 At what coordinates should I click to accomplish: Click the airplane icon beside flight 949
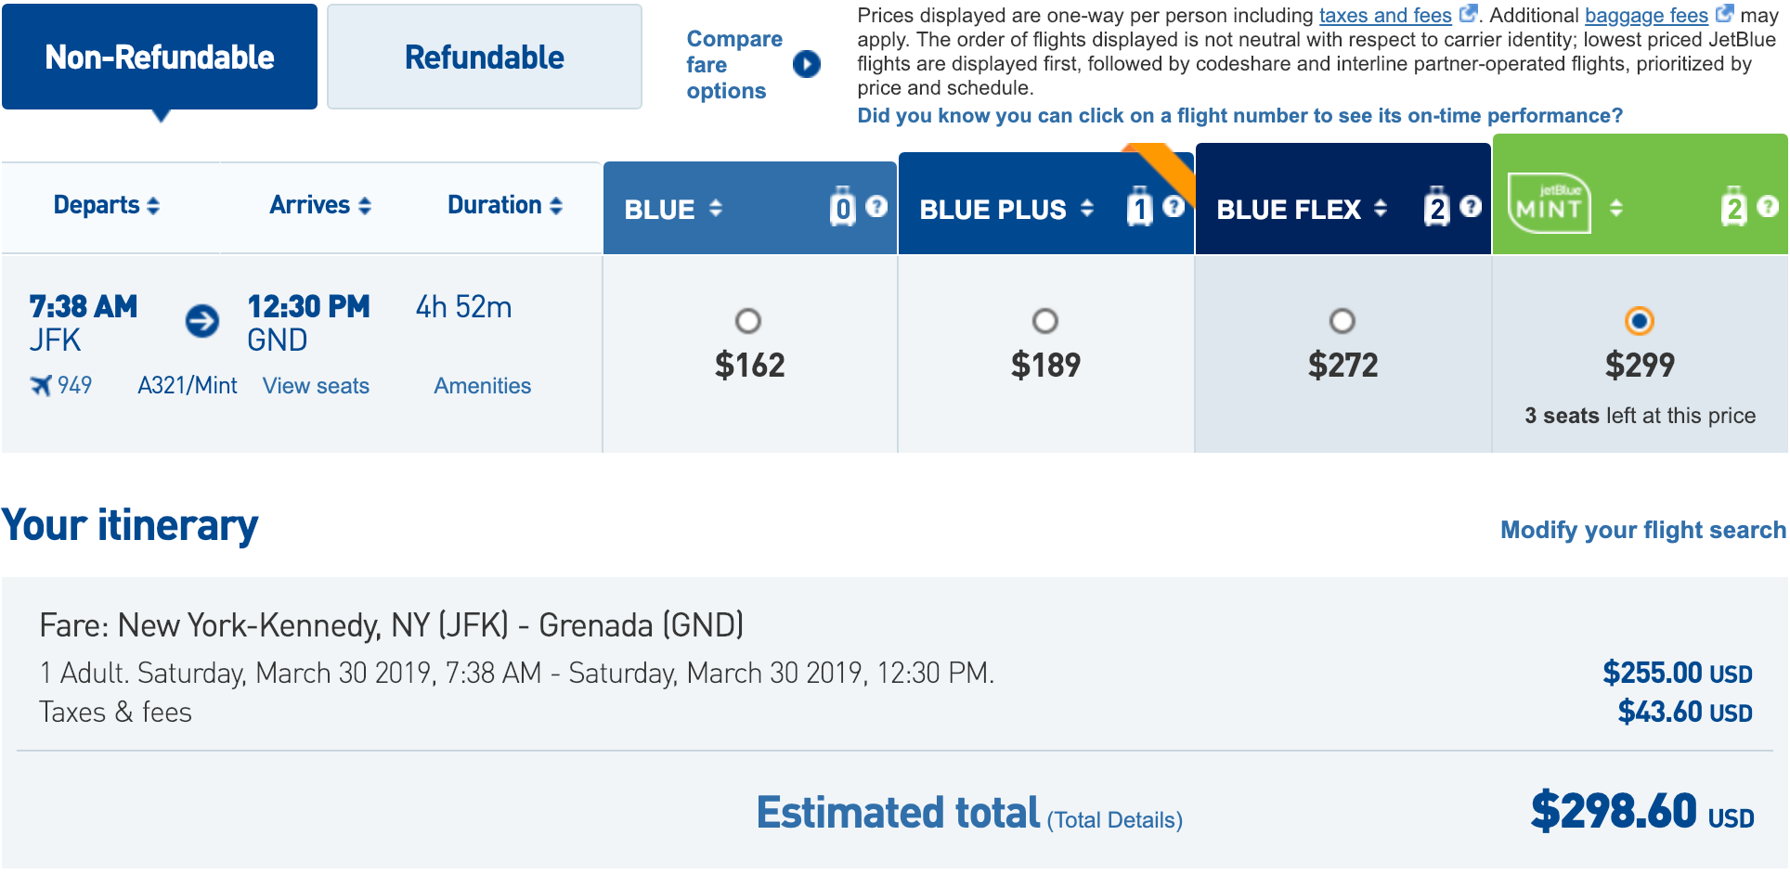click(x=41, y=385)
